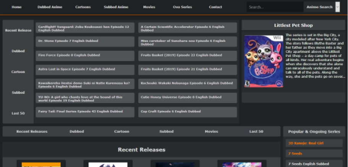Expand the Anime Search dropdown arrow
This screenshot has height=167, width=348.
pos(338,7)
